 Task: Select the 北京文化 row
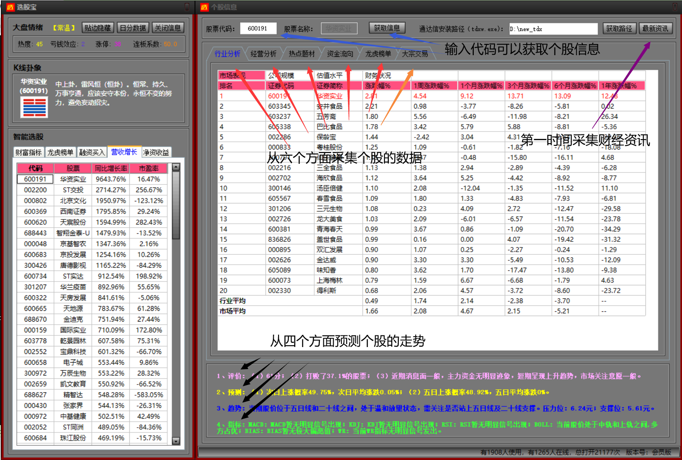tap(92, 200)
